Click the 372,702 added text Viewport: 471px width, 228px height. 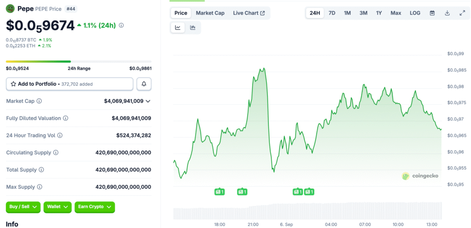click(x=77, y=84)
